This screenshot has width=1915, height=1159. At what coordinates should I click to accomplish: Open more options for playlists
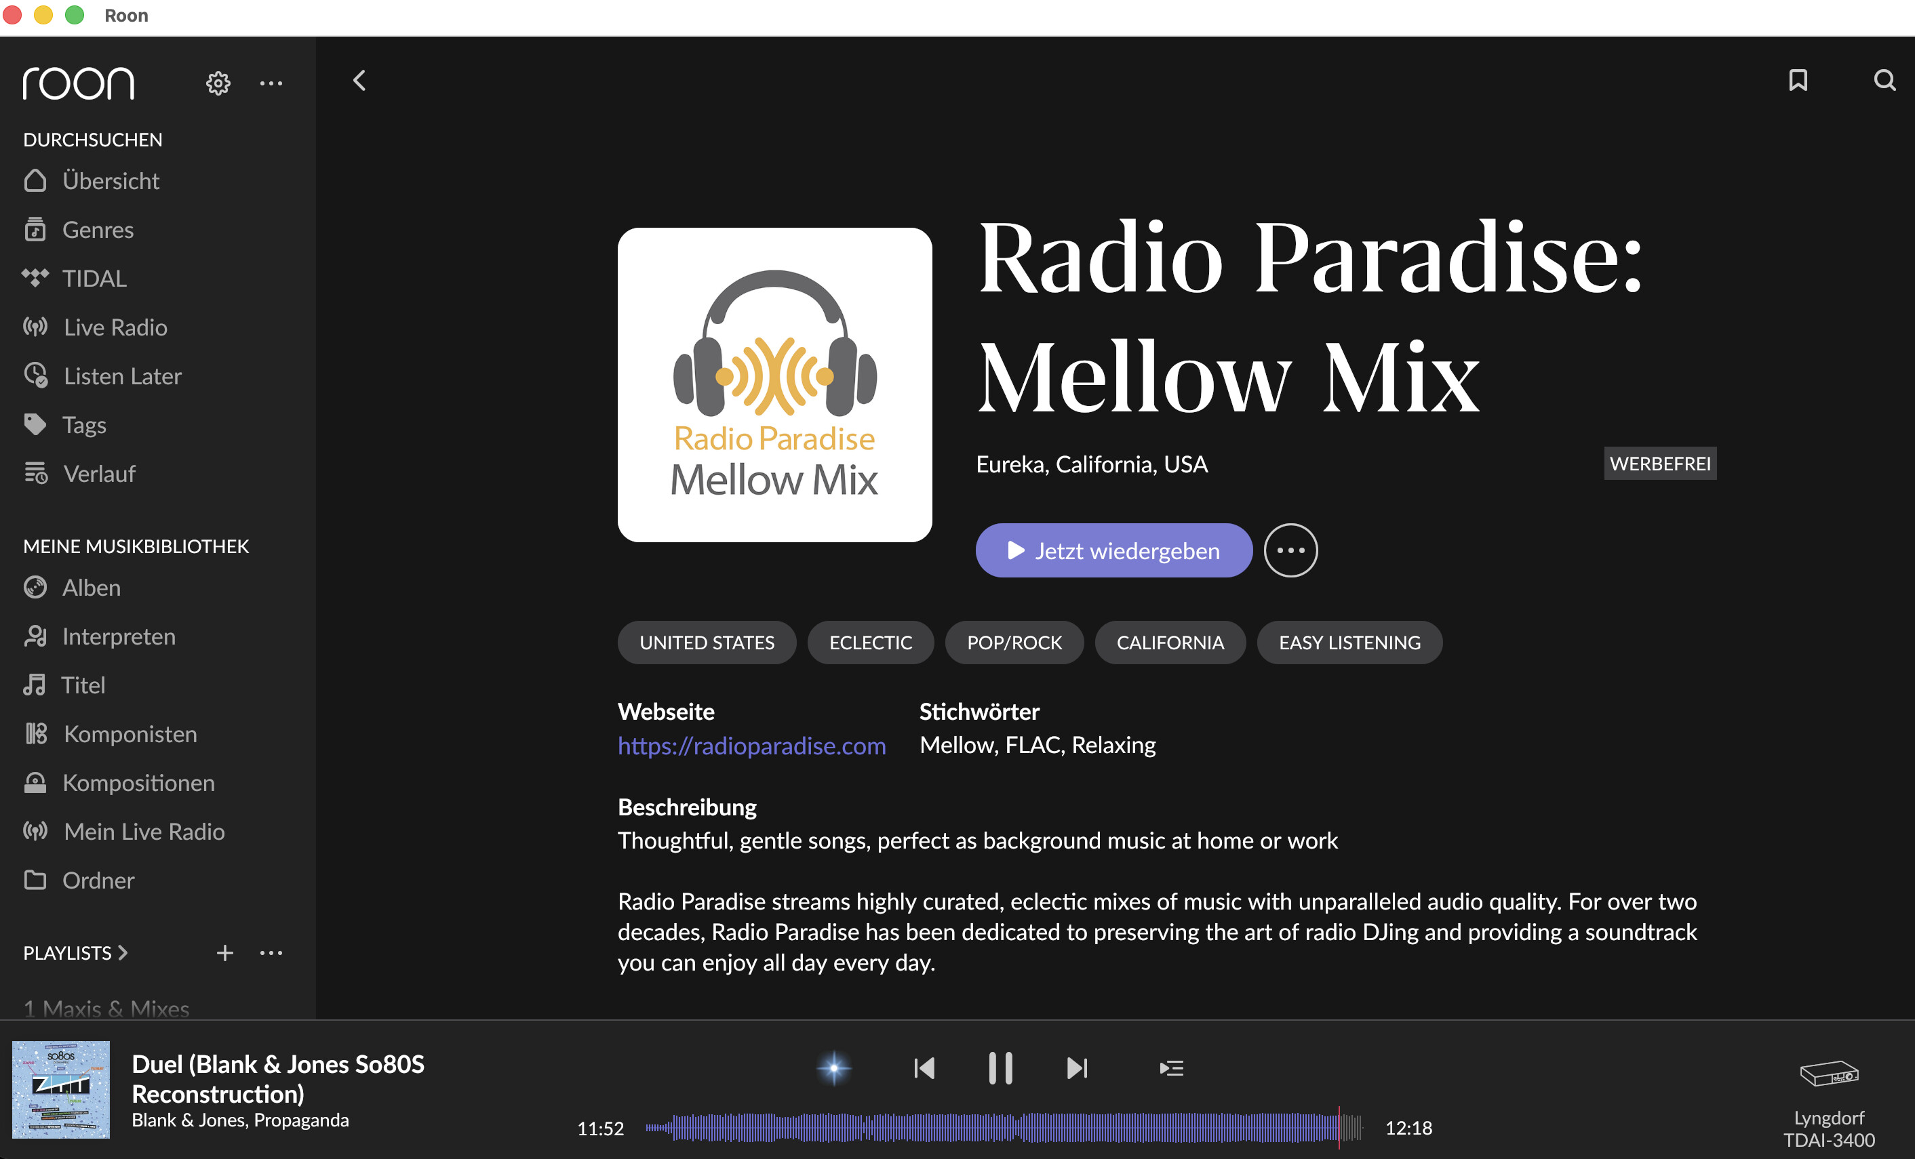tap(271, 952)
